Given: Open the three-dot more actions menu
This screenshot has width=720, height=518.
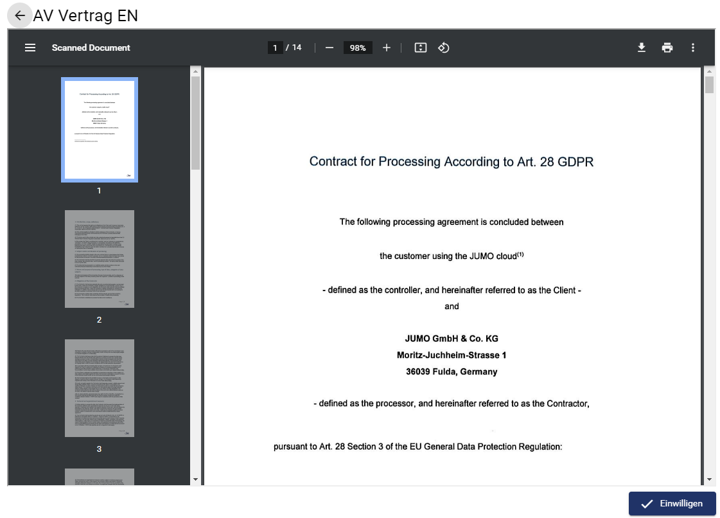Looking at the screenshot, I should coord(692,48).
